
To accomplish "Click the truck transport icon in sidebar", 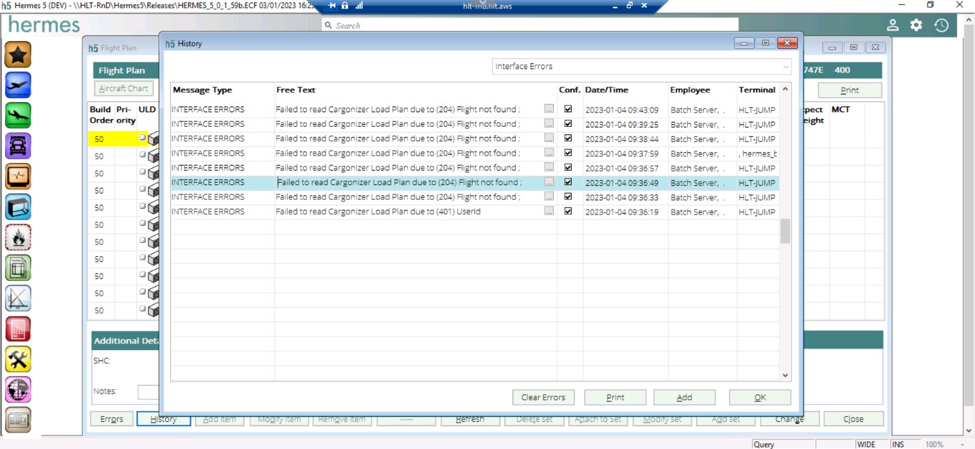I will point(18,146).
